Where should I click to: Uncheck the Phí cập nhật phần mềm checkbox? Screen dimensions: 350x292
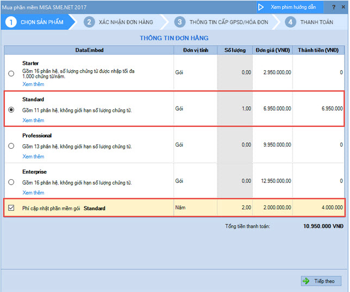(x=11, y=208)
